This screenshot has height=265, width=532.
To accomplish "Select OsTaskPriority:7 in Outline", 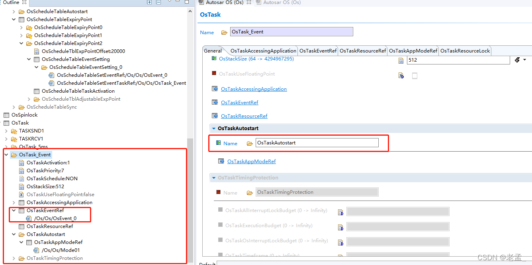I will point(45,171).
